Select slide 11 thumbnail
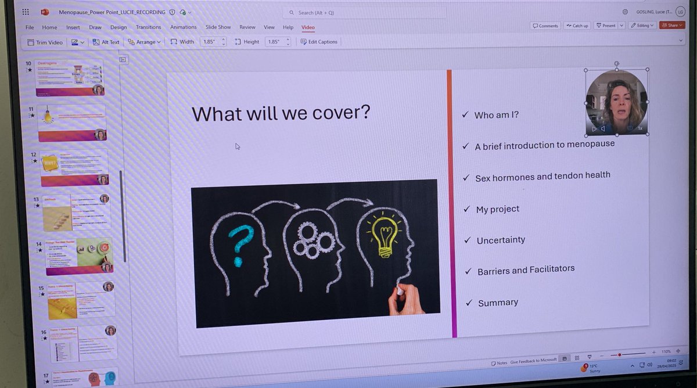697x388 pixels. coord(72,123)
